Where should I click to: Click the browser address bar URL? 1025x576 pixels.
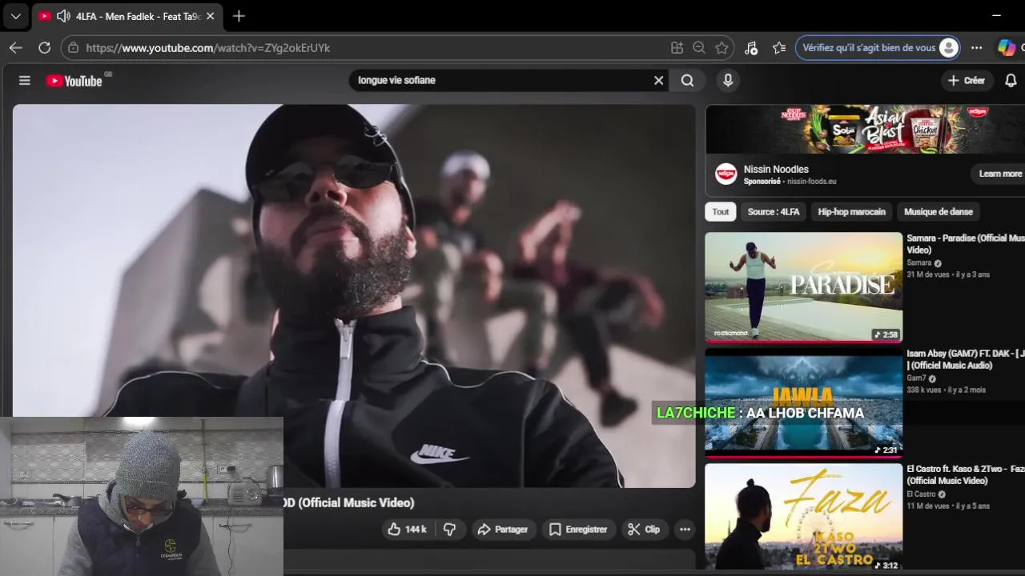coord(208,48)
